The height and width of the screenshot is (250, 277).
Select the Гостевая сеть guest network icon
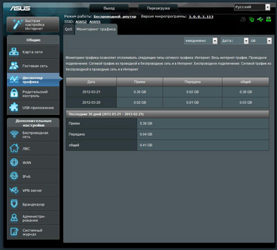click(14, 66)
